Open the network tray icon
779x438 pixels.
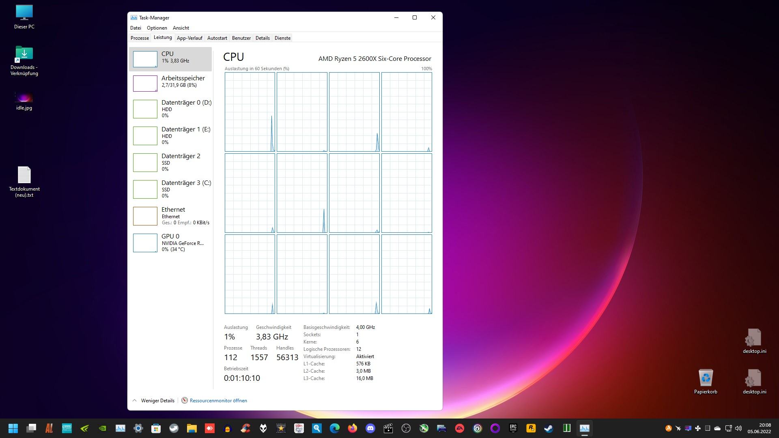[728, 428]
